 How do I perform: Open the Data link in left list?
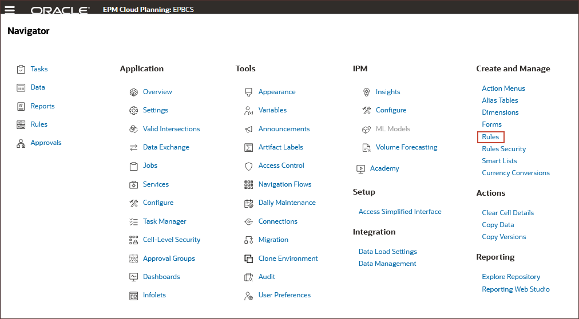tap(38, 87)
